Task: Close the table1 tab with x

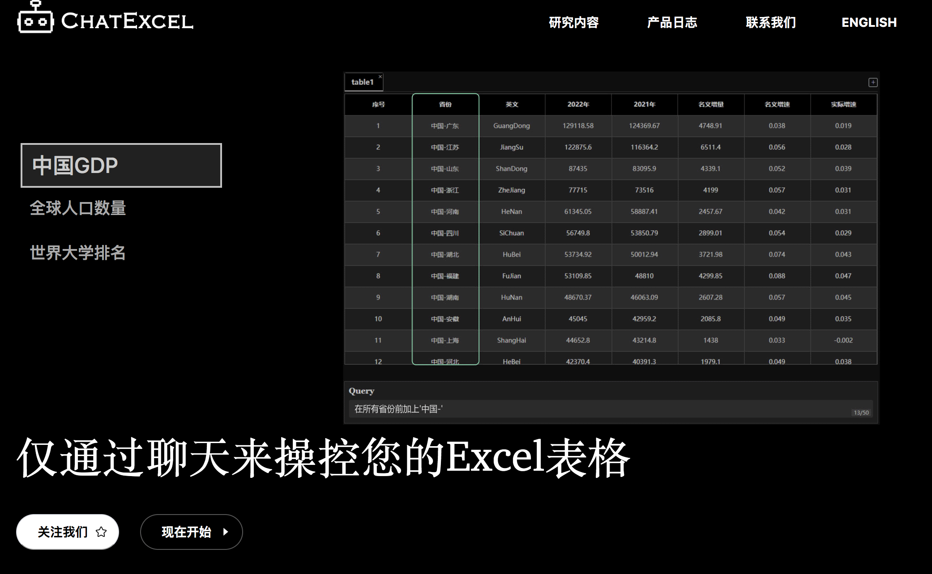Action: click(380, 76)
